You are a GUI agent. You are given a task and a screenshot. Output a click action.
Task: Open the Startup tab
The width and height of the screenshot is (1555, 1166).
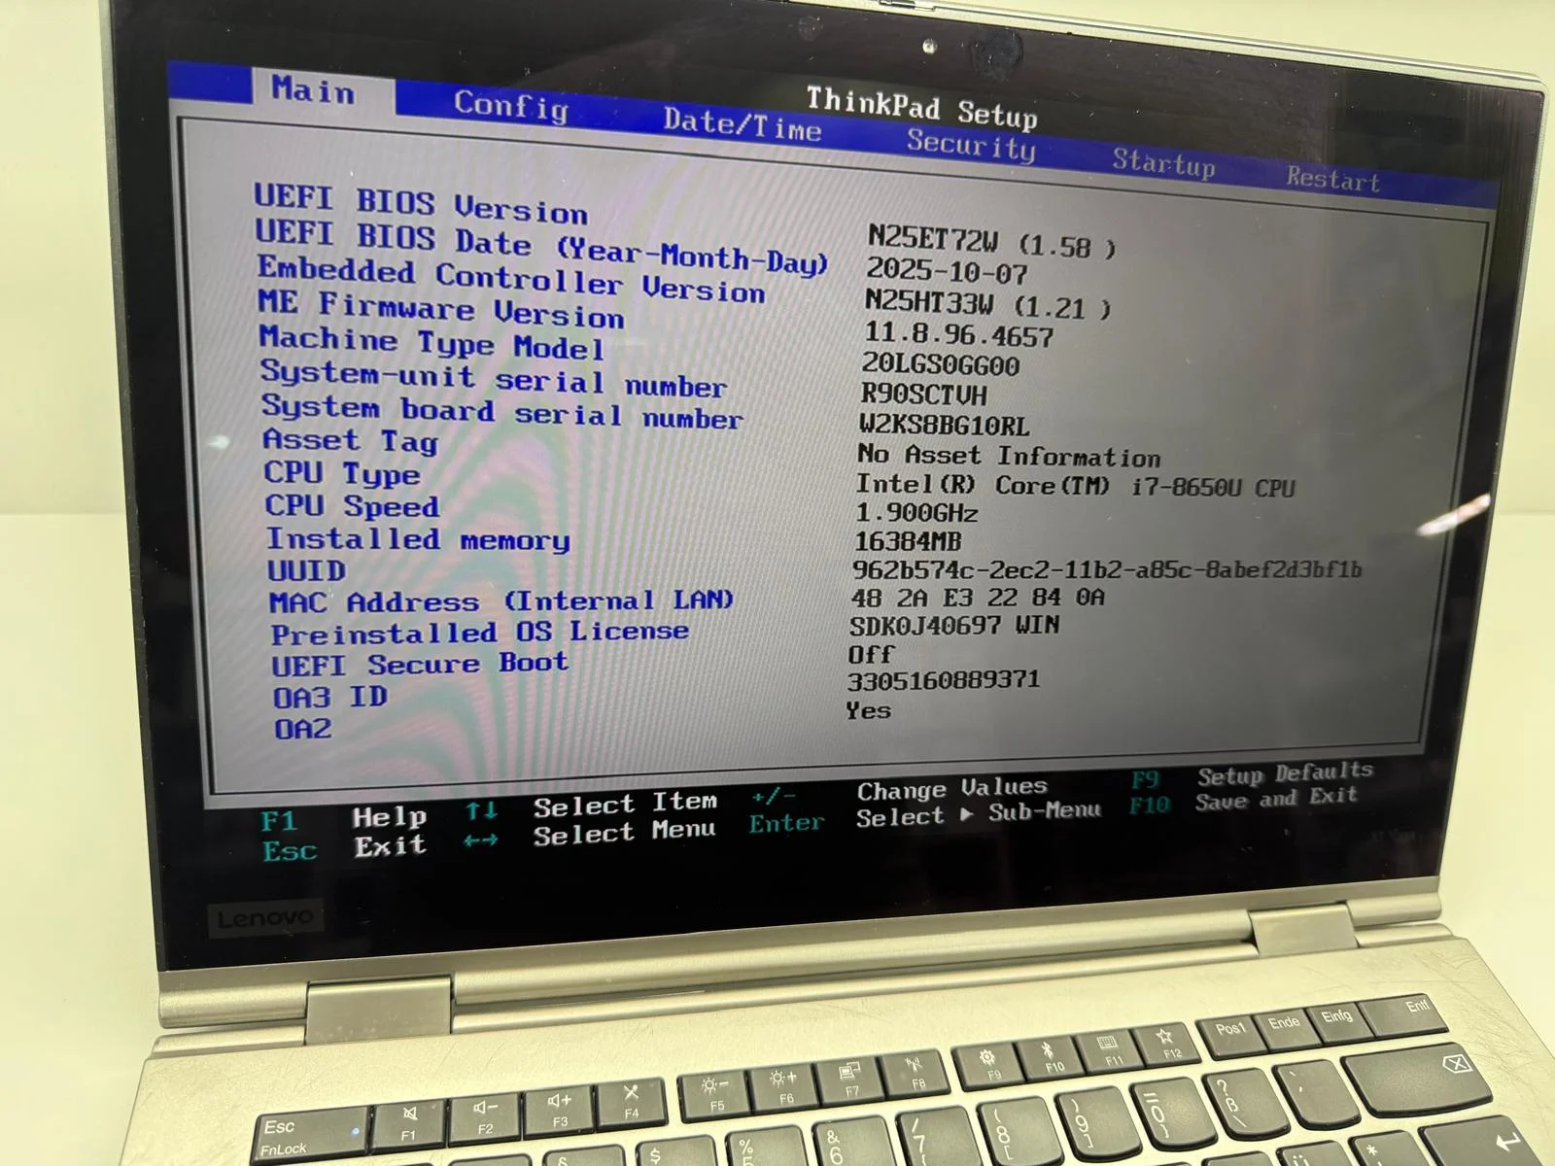(1163, 162)
